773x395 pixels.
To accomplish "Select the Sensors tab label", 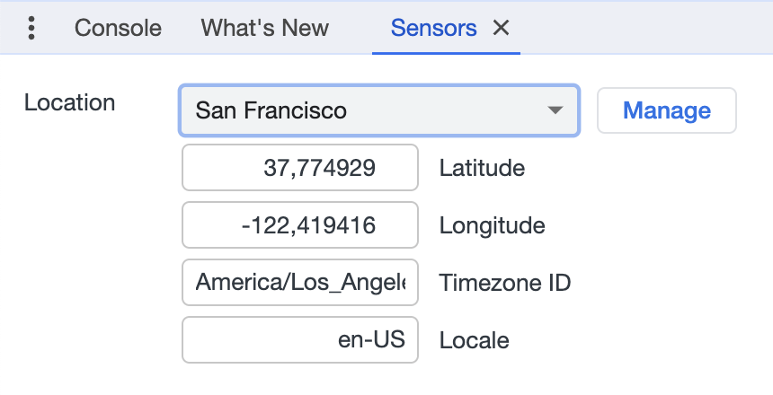I will (x=433, y=29).
